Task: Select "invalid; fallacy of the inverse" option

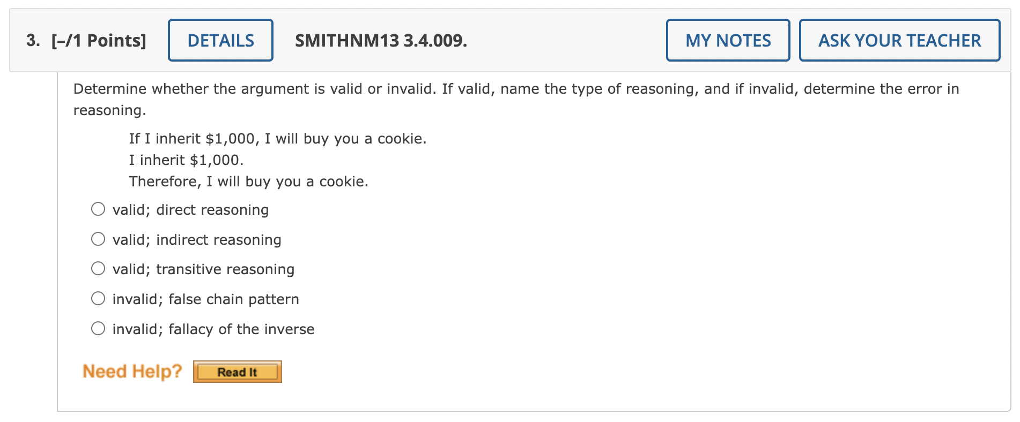Action: pyautogui.click(x=213, y=329)
